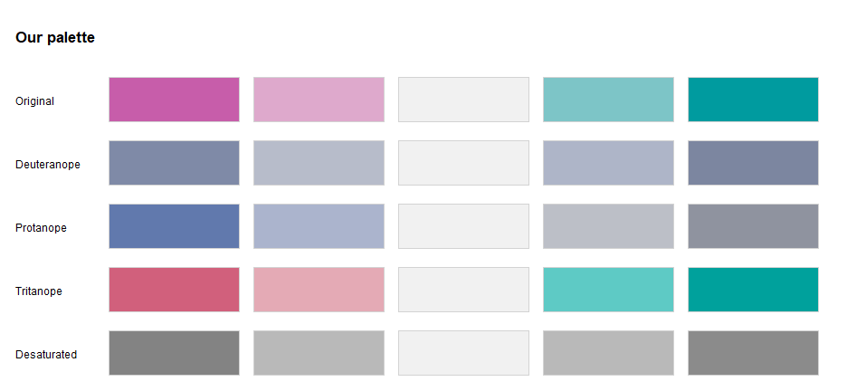
Task: Select the last Desaturated gray swatch
Action: coord(753,353)
